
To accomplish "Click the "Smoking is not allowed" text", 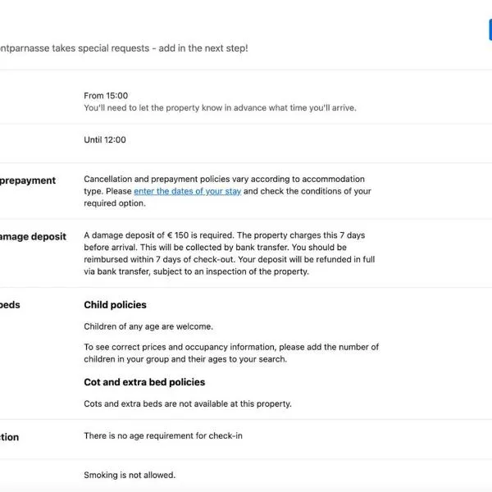I will click(x=130, y=475).
